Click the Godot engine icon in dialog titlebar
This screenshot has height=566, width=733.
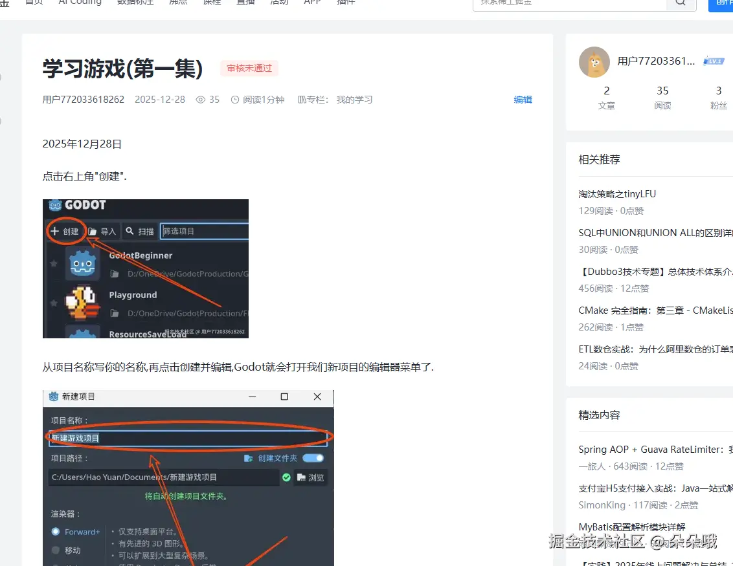pyautogui.click(x=52, y=398)
